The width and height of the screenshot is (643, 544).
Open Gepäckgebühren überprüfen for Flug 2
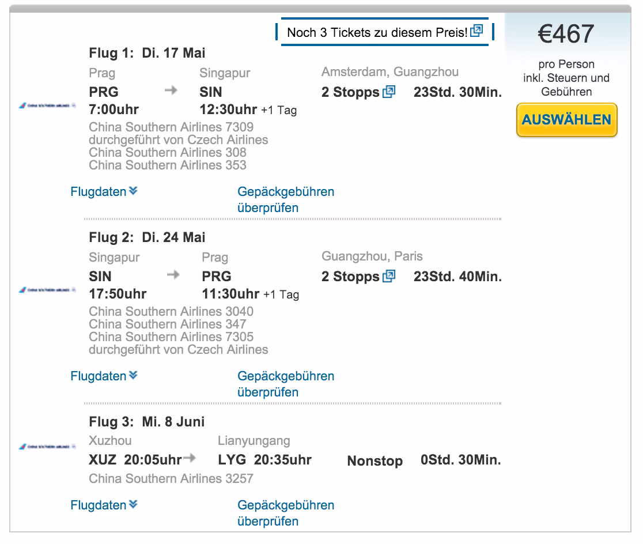286,384
